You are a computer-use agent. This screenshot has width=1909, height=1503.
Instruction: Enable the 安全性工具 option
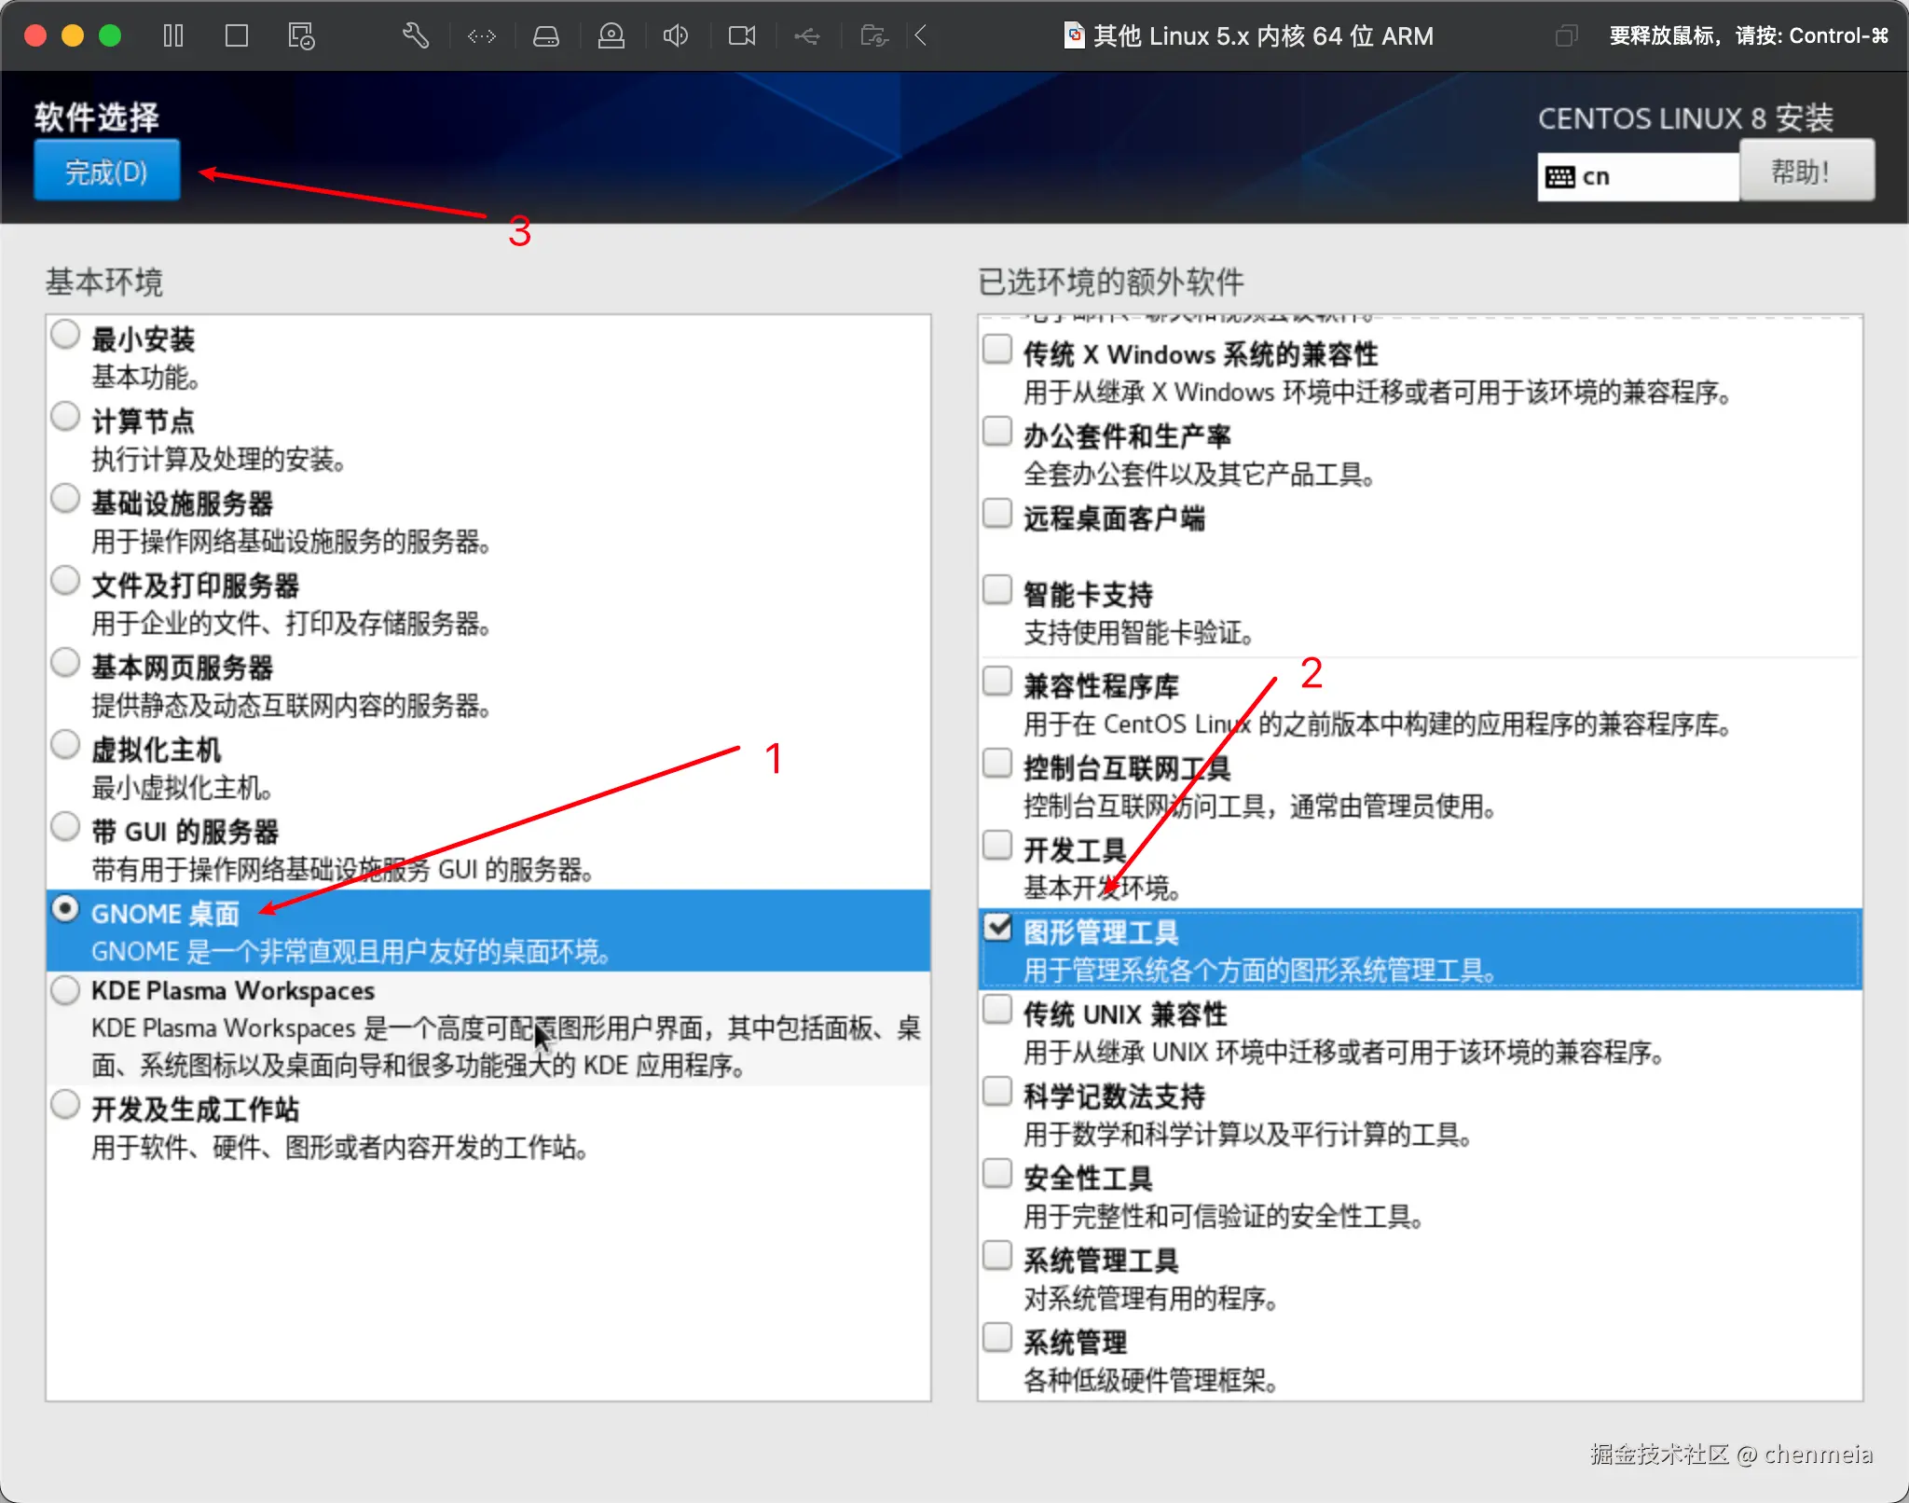(997, 1173)
